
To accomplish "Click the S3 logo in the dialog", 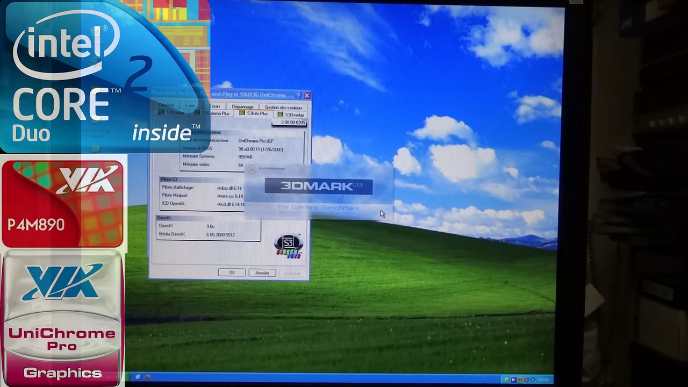I will point(289,246).
